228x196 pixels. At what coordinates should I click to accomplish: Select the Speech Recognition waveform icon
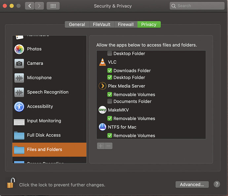[19, 92]
